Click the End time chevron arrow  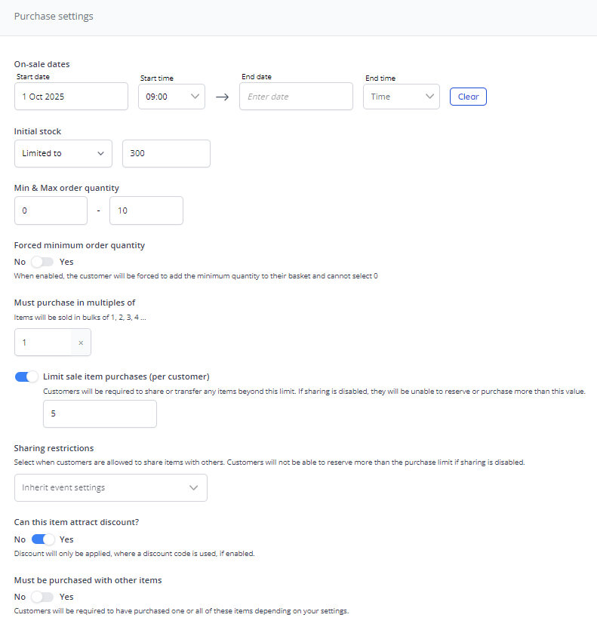(x=429, y=97)
